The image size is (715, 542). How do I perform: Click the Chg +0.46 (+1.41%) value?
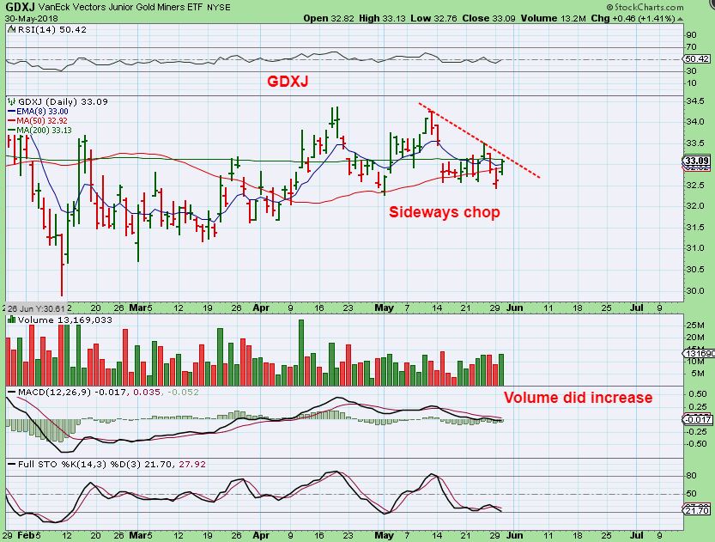pos(633,18)
